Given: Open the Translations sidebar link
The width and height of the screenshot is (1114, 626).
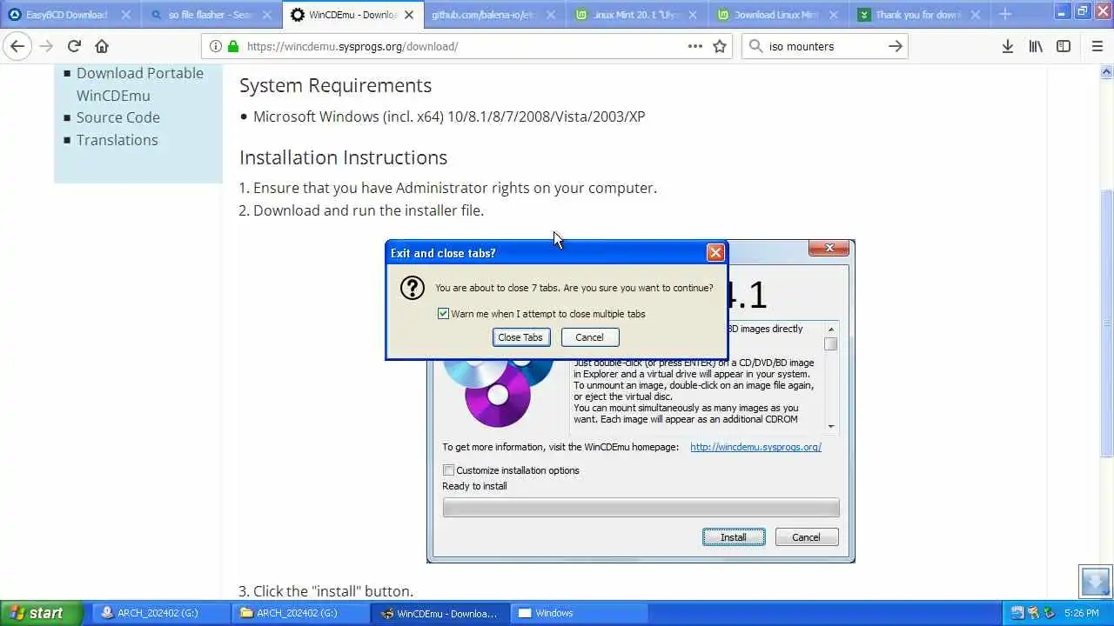Looking at the screenshot, I should tap(117, 140).
